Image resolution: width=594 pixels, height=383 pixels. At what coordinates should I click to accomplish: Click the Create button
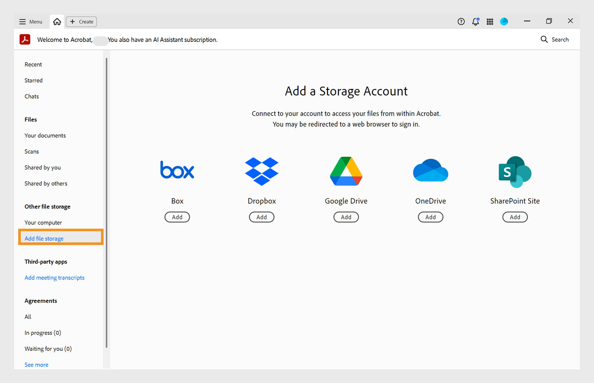click(81, 22)
